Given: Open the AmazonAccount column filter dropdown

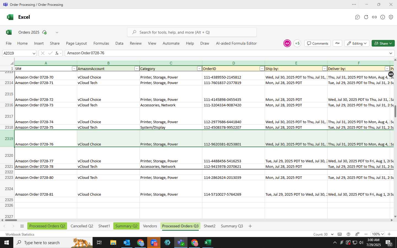Looking at the screenshot, I should click(137, 69).
